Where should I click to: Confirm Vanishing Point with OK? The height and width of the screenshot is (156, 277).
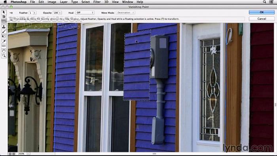point(262,12)
